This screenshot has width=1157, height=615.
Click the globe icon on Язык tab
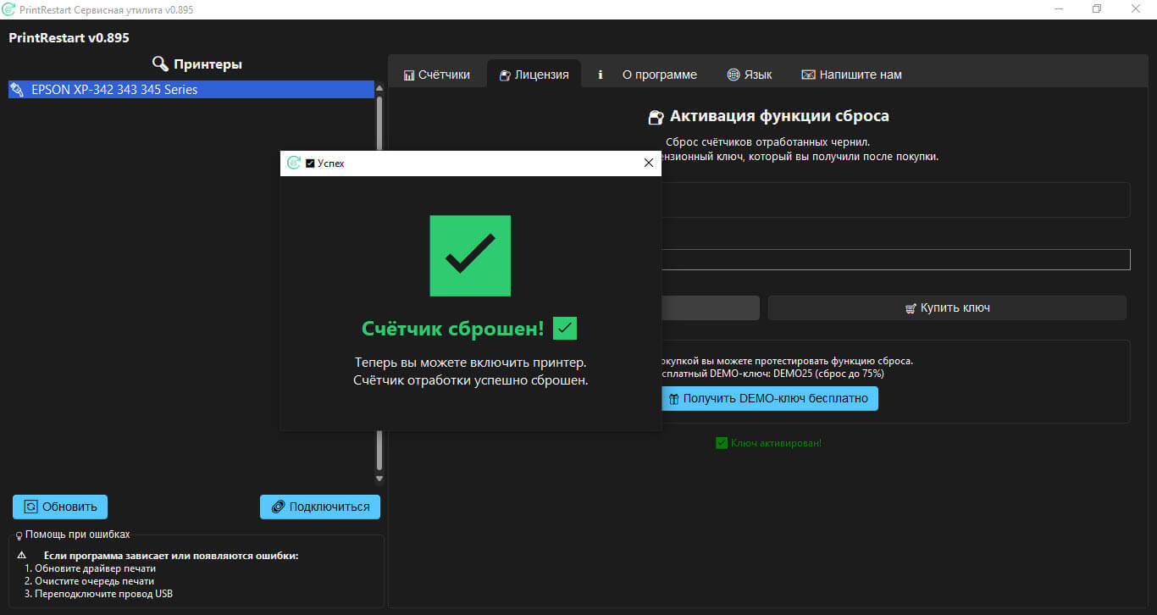[x=734, y=75]
